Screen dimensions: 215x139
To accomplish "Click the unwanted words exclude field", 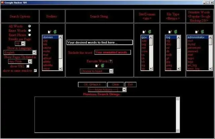I will (113, 52).
